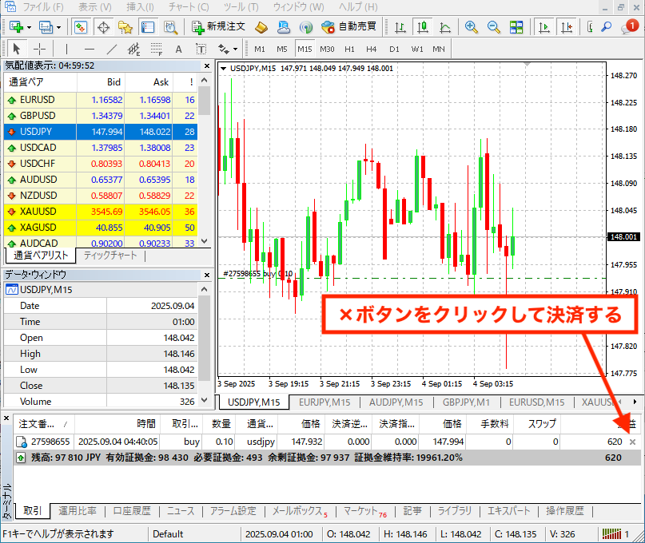Zoom out of the chart

[x=494, y=26]
